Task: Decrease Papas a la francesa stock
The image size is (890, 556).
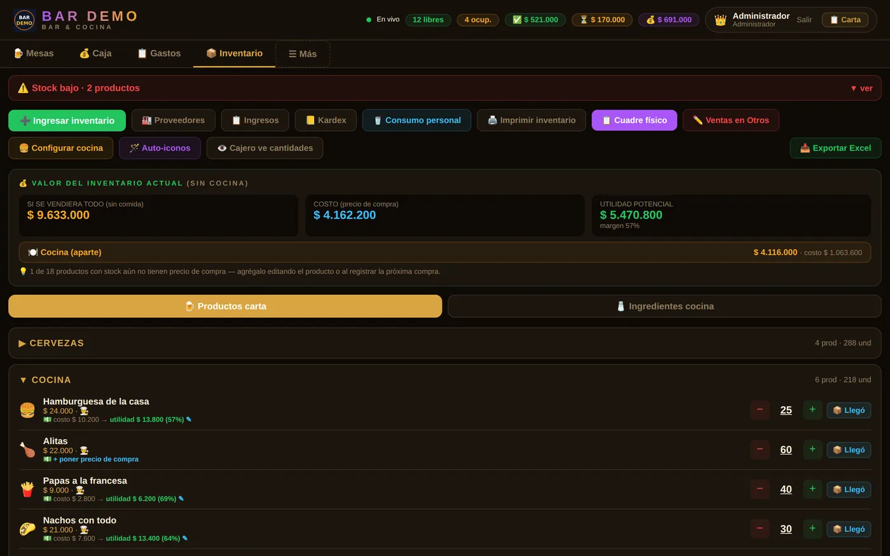Action: pos(760,489)
